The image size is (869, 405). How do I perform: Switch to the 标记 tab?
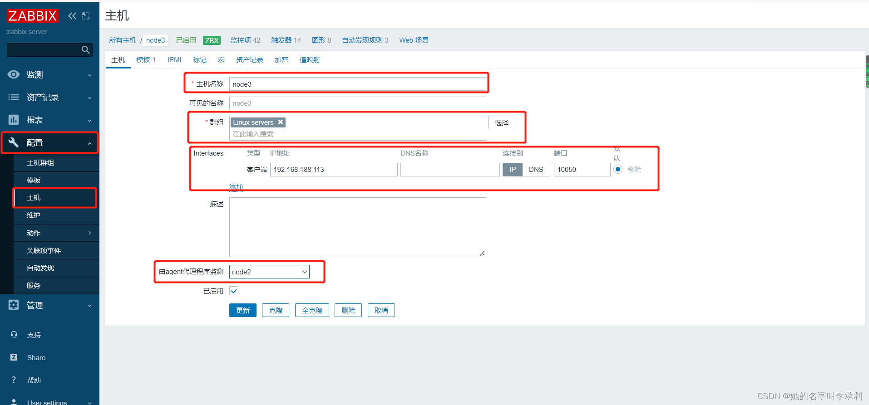click(200, 60)
